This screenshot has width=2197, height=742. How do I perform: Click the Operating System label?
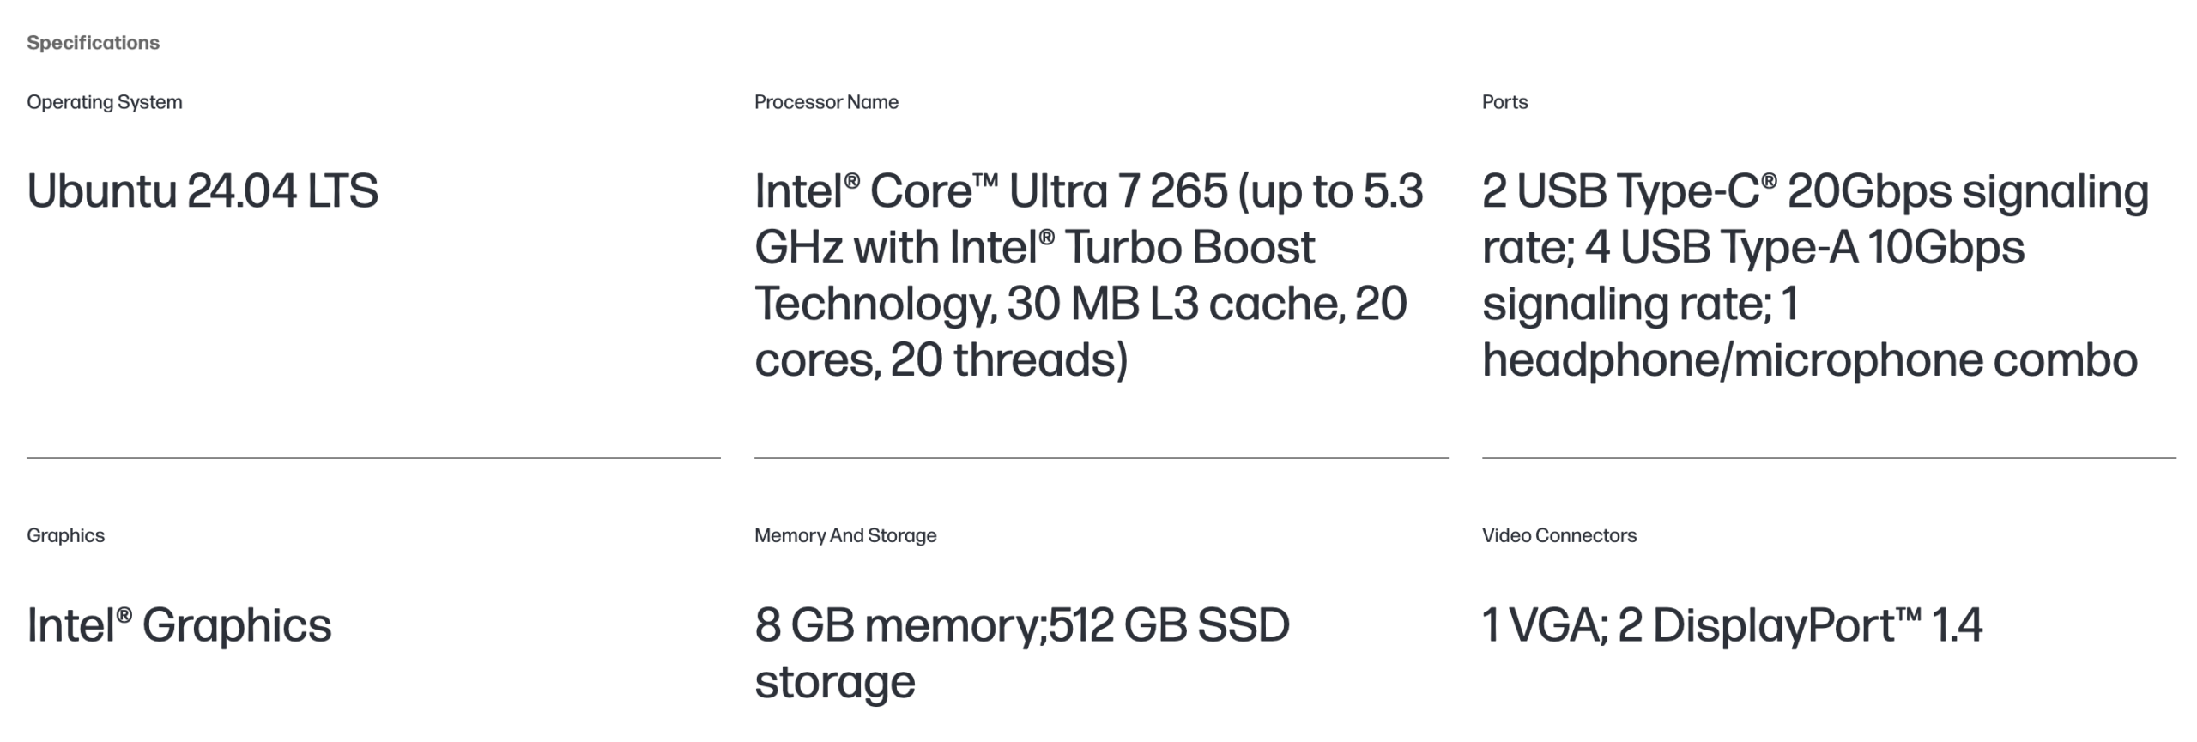pos(105,102)
